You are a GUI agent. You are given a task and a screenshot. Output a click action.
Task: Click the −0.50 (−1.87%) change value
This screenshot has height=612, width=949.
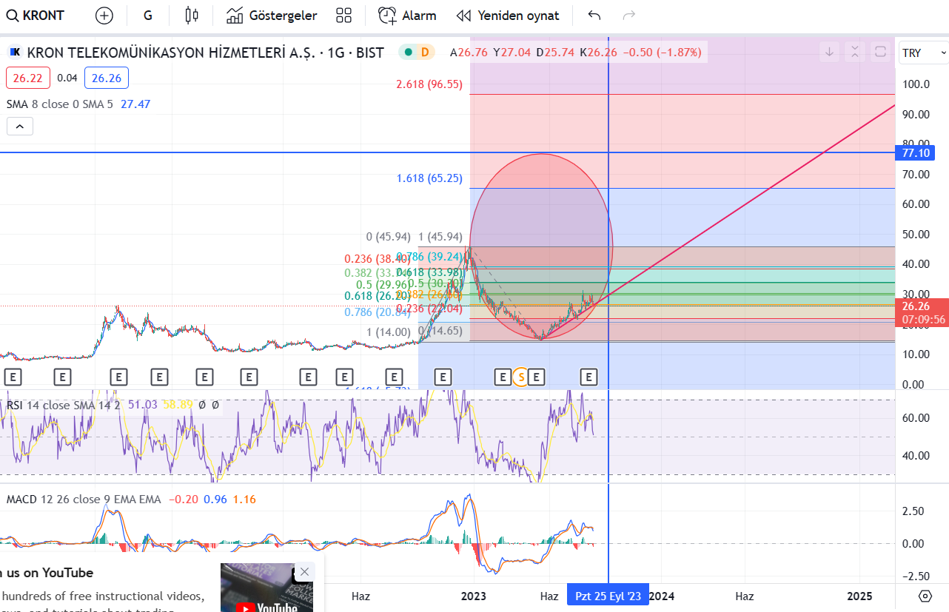pos(663,52)
